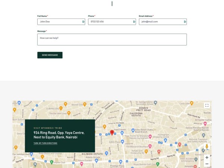Viewport: 224px width, 168px height.
Task: Select the CUBANCODE bar marker
Action: [x=61, y=108]
